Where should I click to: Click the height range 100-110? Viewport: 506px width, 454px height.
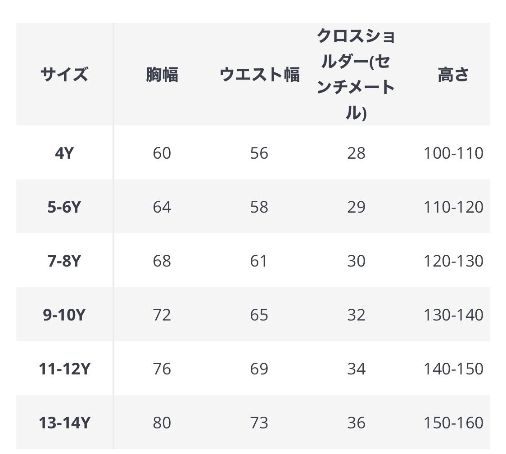coord(453,153)
